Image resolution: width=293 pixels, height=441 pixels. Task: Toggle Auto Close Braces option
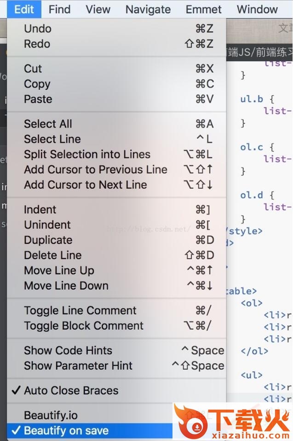(x=71, y=390)
